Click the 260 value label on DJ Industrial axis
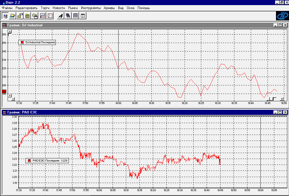Image resolution: width=289 pixels, height=196 pixels. (x=4, y=35)
